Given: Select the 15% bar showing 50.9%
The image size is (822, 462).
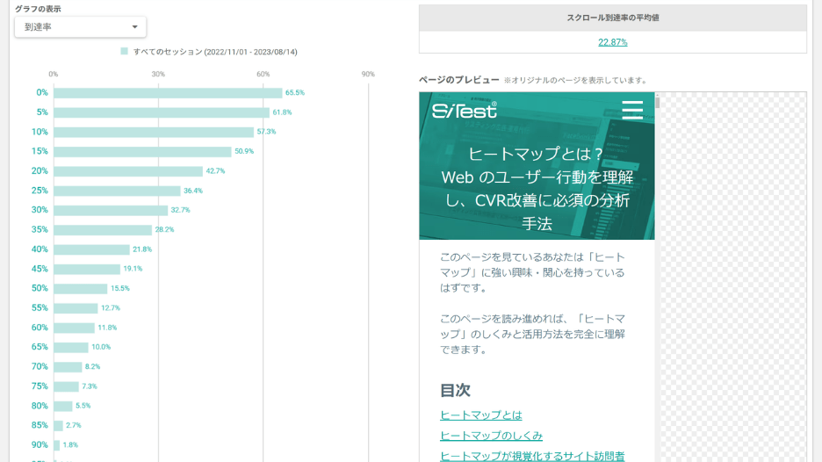Looking at the screenshot, I should tap(142, 152).
